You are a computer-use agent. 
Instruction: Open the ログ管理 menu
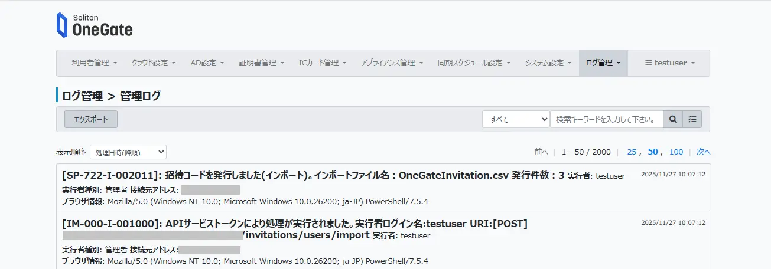click(603, 63)
